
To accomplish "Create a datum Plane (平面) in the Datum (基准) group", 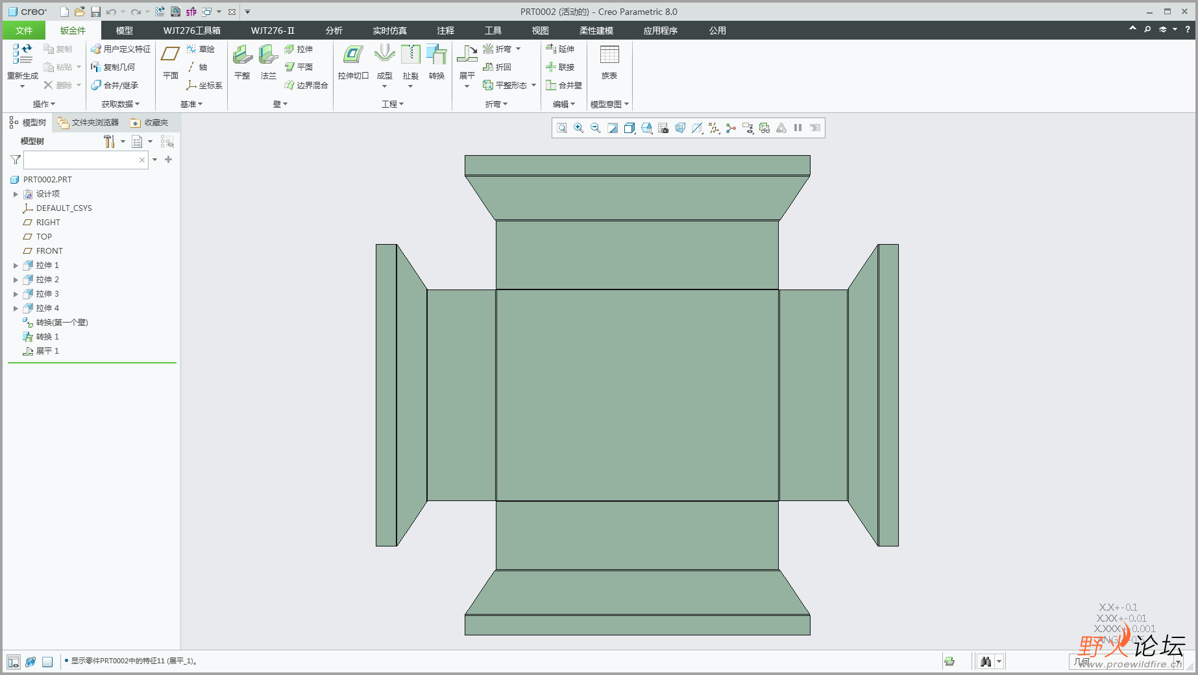I will pos(171,62).
